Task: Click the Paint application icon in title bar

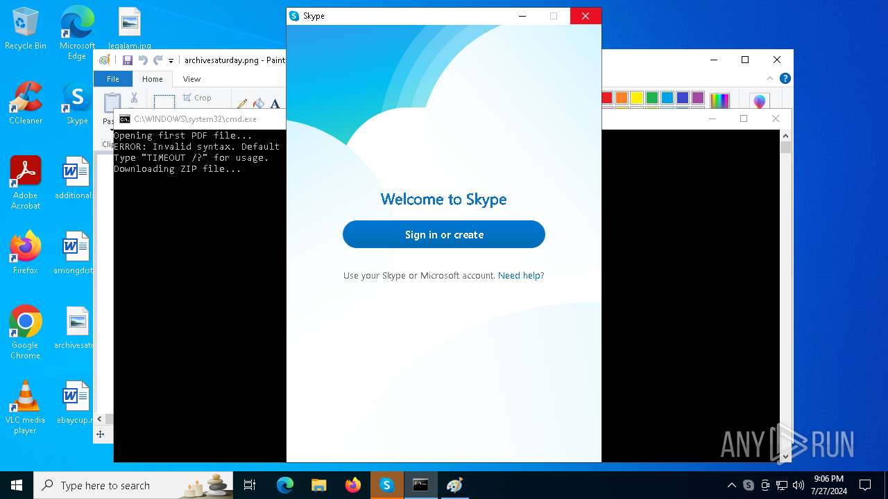Action: (x=104, y=60)
